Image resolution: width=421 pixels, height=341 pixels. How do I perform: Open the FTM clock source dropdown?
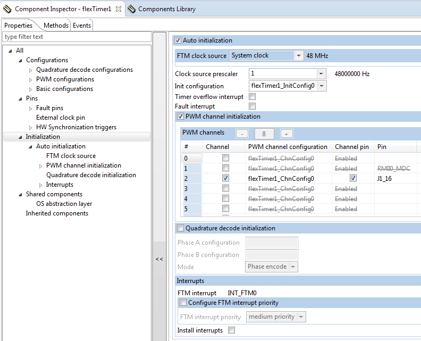298,56
